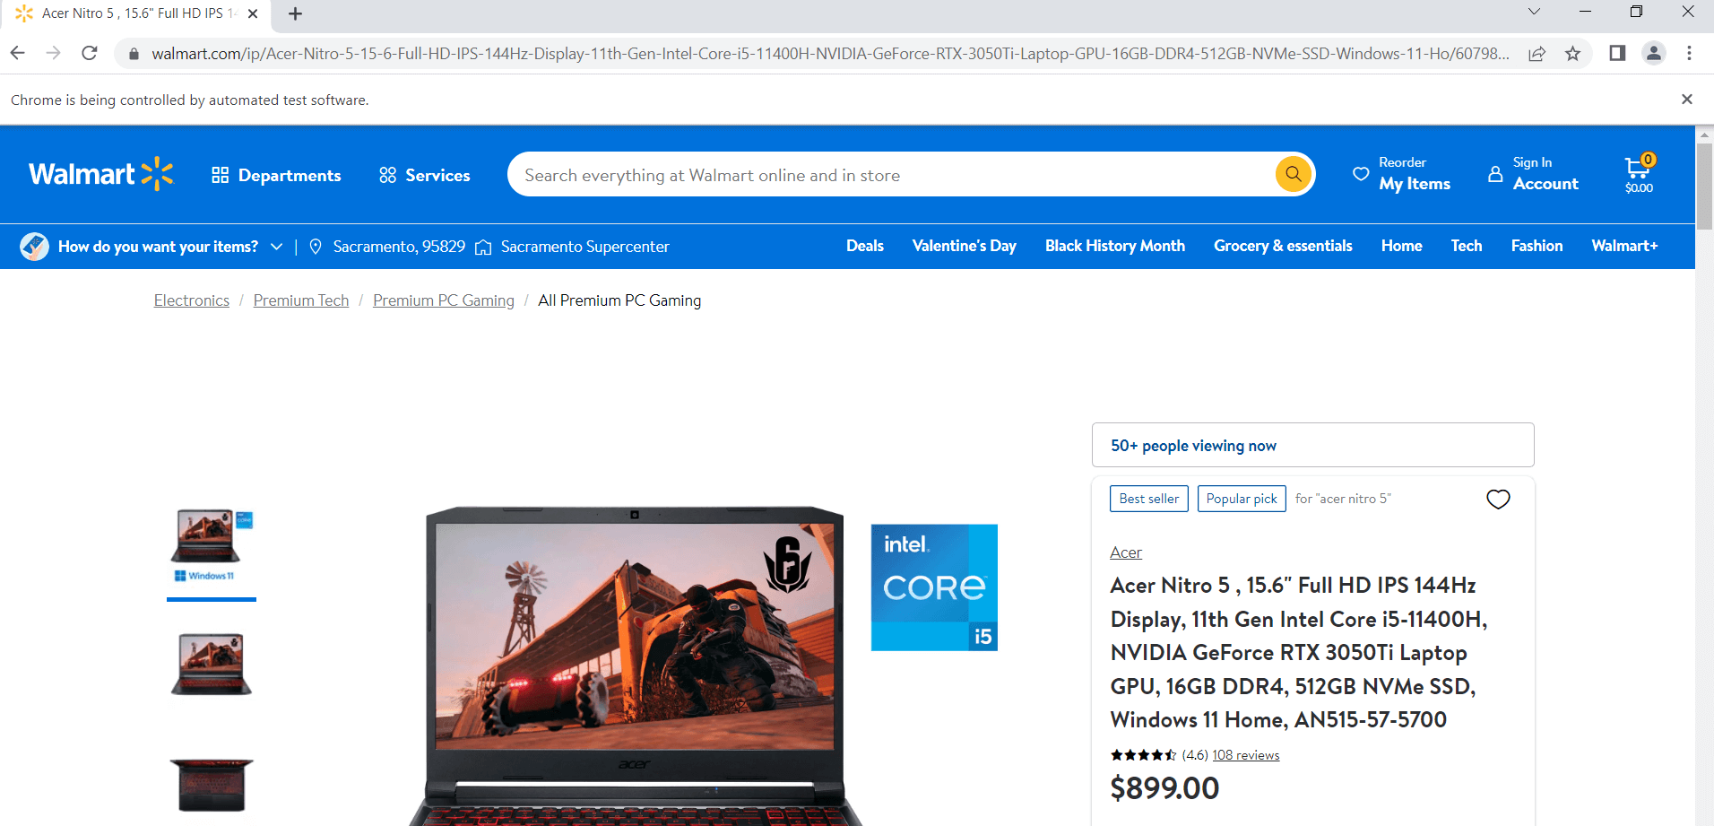Open Grocery & essentials nav link

(1283, 246)
